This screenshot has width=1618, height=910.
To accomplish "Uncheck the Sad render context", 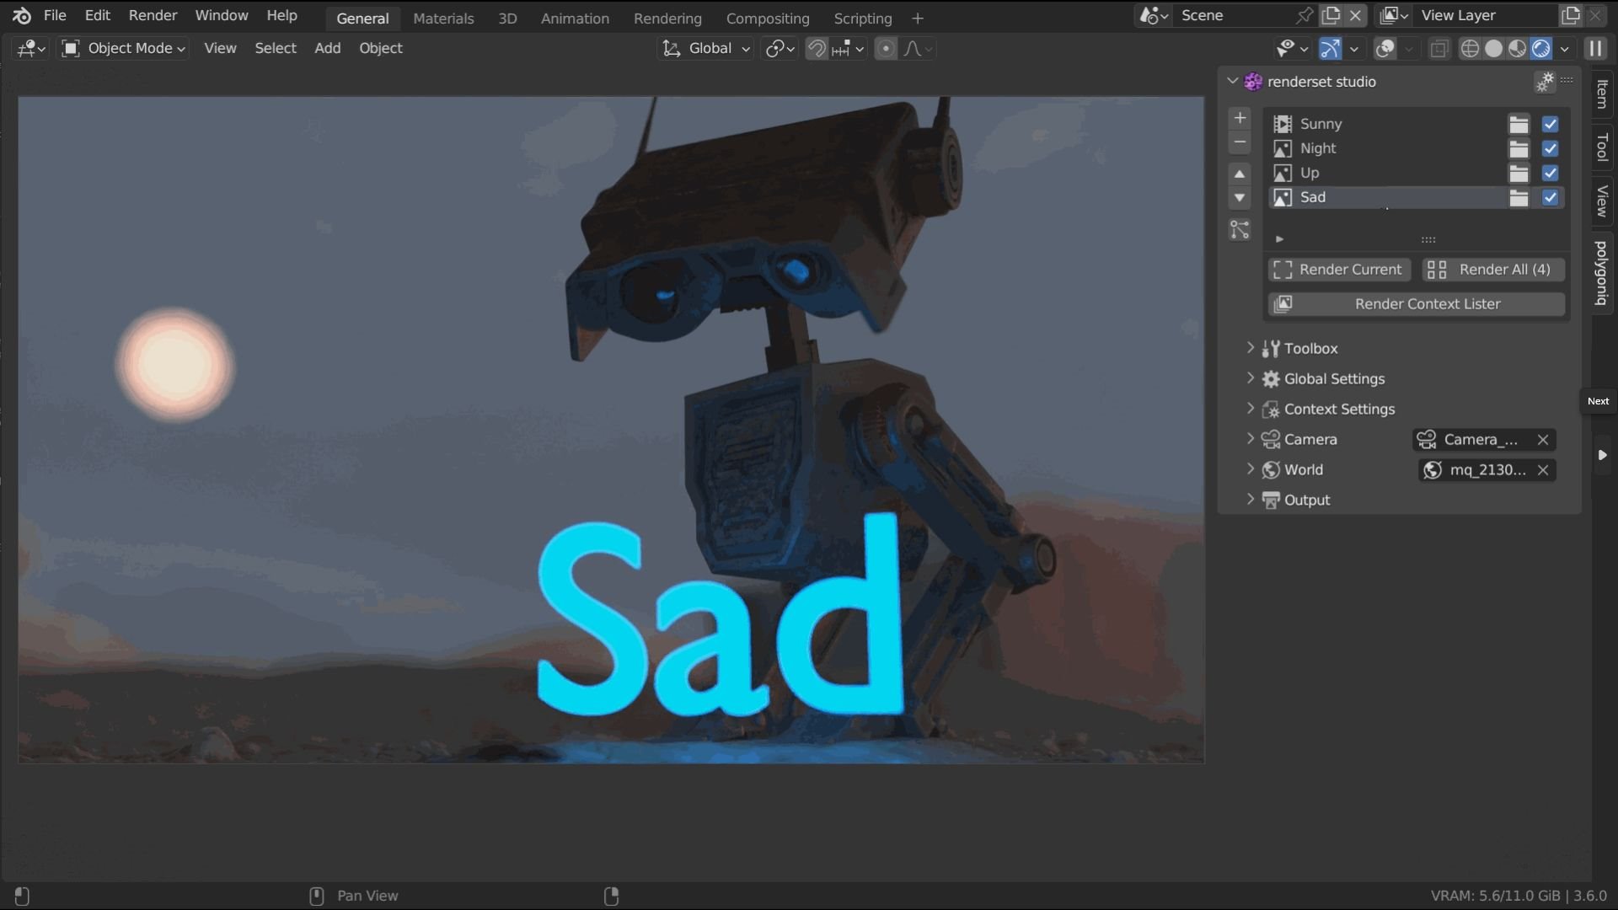I will (1550, 197).
